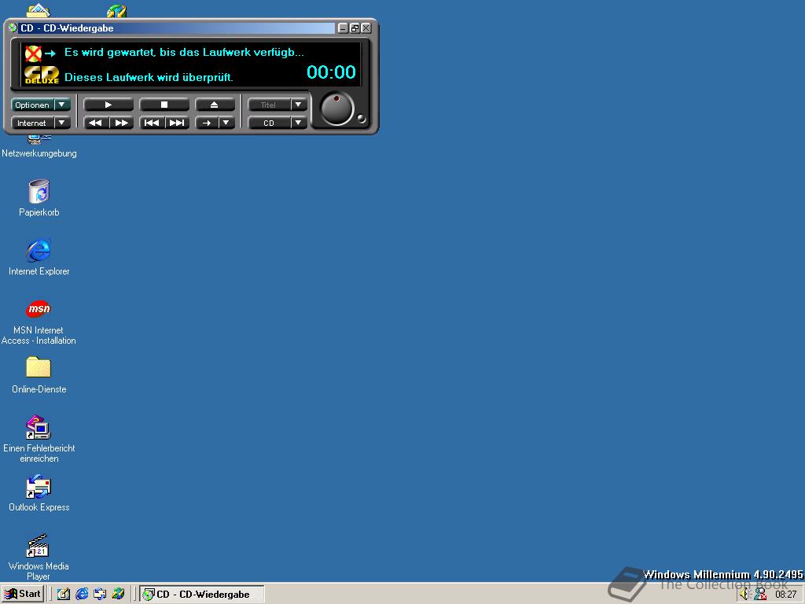805x604 pixels.
Task: Rewind the track with the double-left arrows
Action: (x=96, y=123)
